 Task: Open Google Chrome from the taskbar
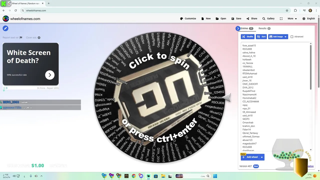click(134, 176)
